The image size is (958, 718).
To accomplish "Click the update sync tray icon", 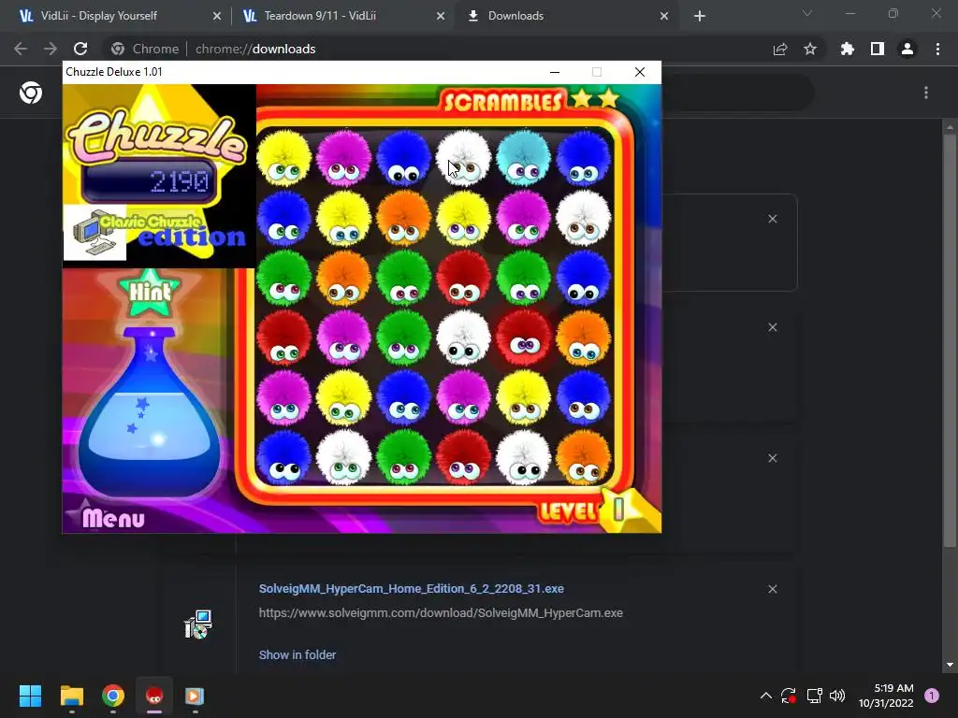I will click(x=788, y=696).
